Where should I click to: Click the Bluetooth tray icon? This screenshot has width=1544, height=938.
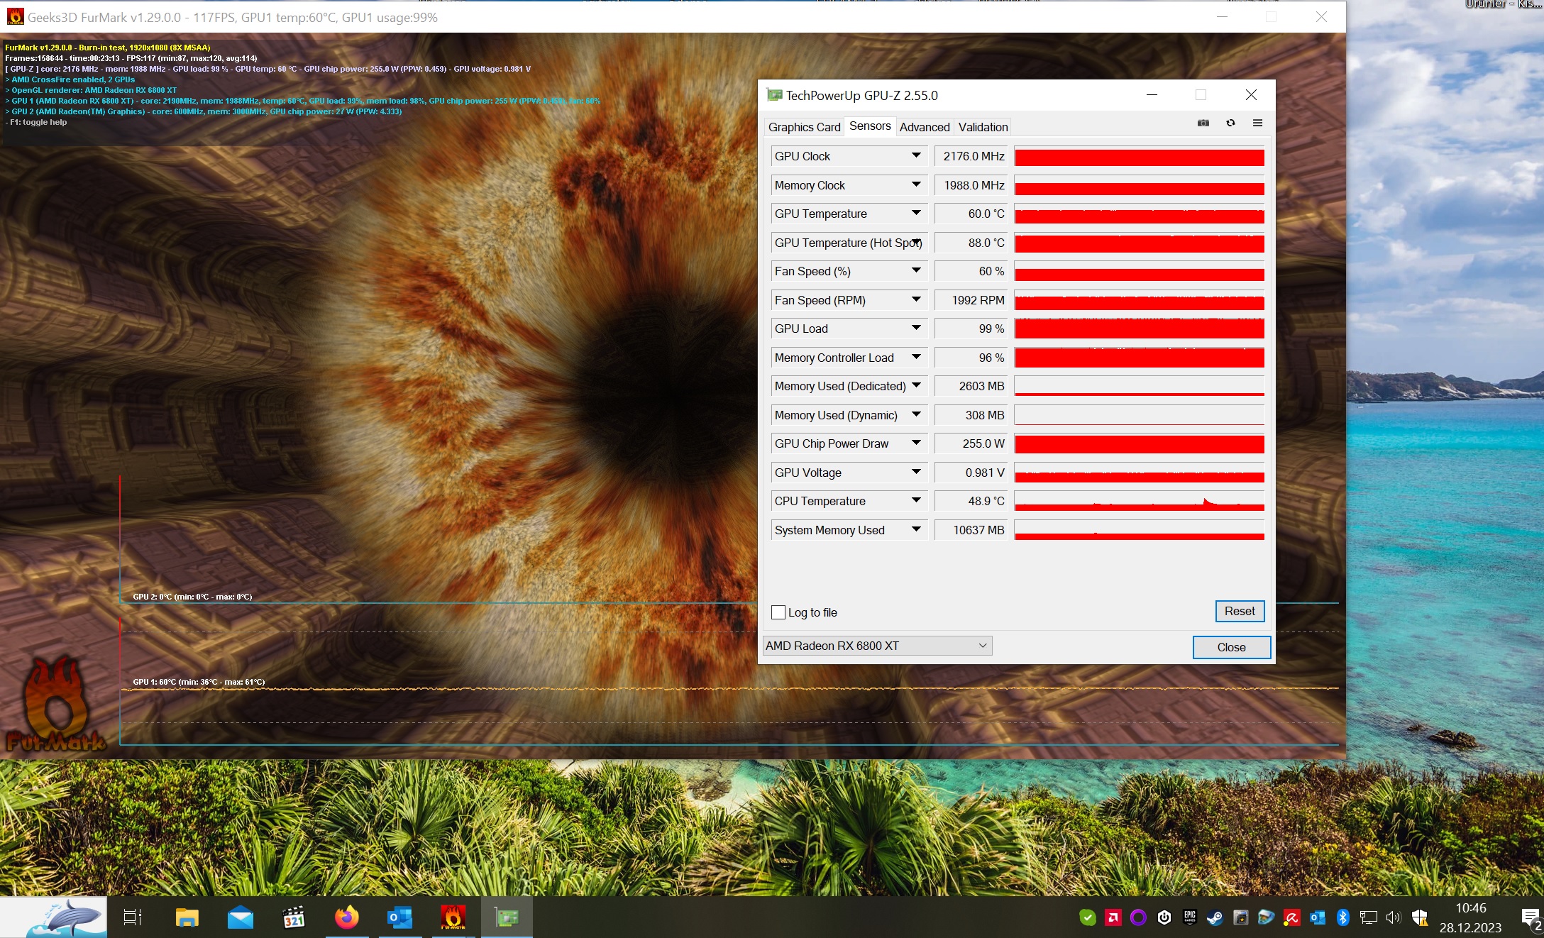tap(1342, 917)
